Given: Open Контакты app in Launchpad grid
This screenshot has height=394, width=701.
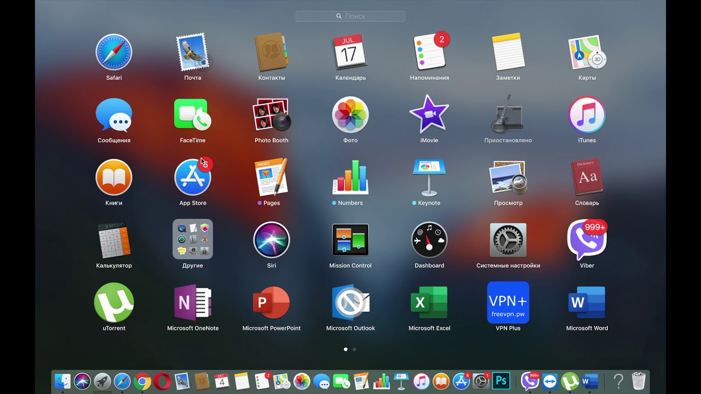Looking at the screenshot, I should tap(272, 53).
